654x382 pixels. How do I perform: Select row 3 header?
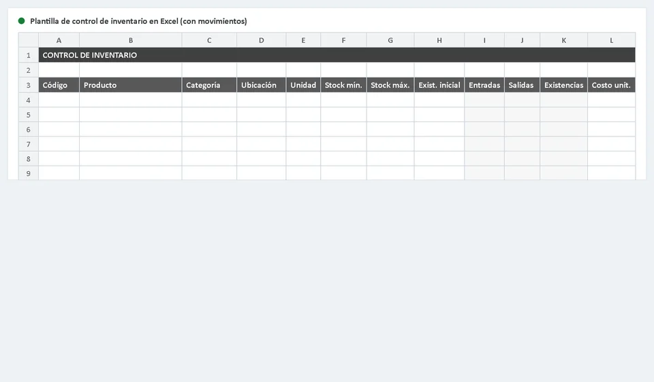pyautogui.click(x=29, y=85)
